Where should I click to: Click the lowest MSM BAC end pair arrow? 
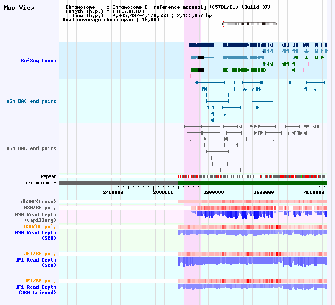pyautogui.click(x=213, y=120)
